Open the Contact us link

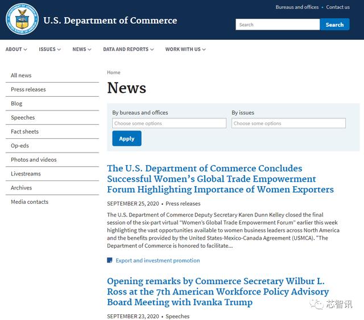(338, 7)
